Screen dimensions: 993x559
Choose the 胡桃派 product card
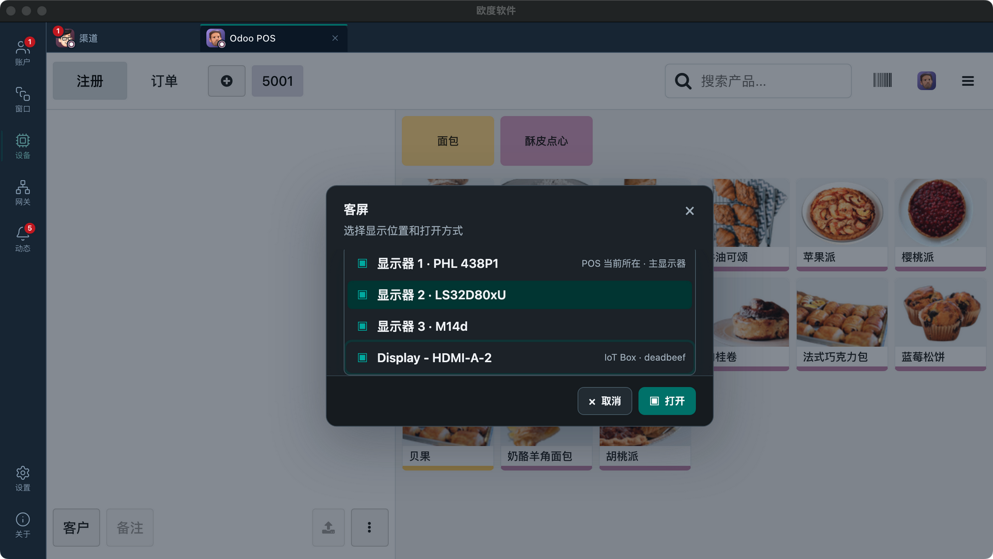(x=645, y=448)
